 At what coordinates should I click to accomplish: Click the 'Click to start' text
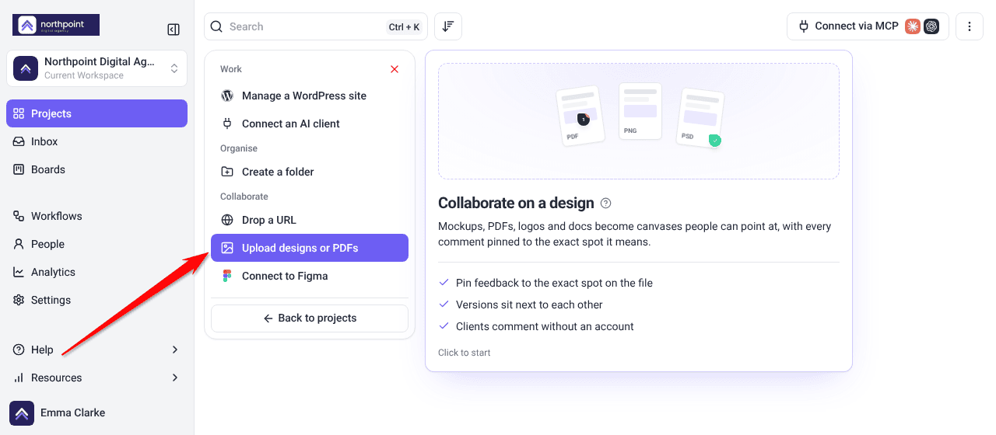[465, 353]
